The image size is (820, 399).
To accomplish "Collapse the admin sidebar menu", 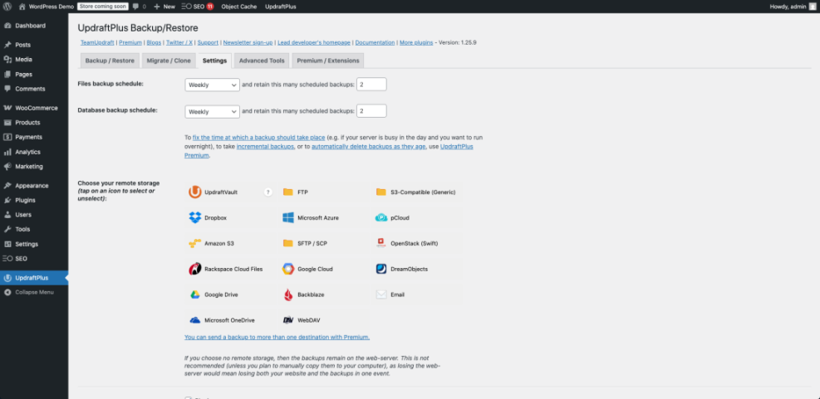I will click(x=34, y=293).
